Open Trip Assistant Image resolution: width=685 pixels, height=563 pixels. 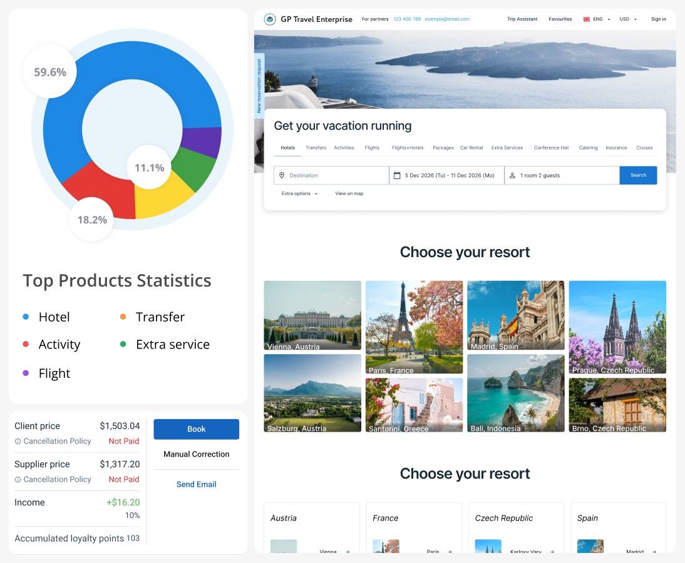tap(522, 19)
